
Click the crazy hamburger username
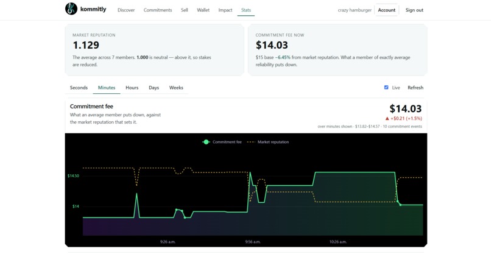[x=355, y=10]
